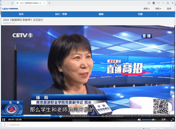Select the 2024《直通高招·职教季》 browser tab
The image size is (176, 129).
[x=31, y=3]
